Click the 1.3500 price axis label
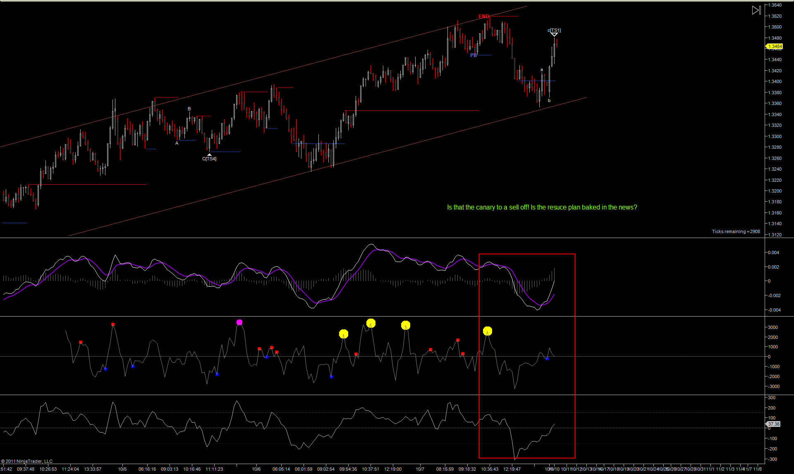 775,27
